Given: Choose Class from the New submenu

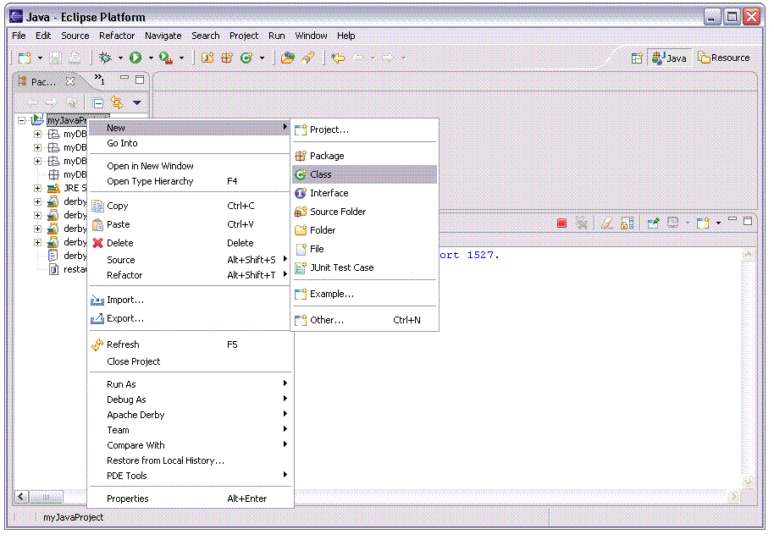Looking at the screenshot, I should coord(321,174).
